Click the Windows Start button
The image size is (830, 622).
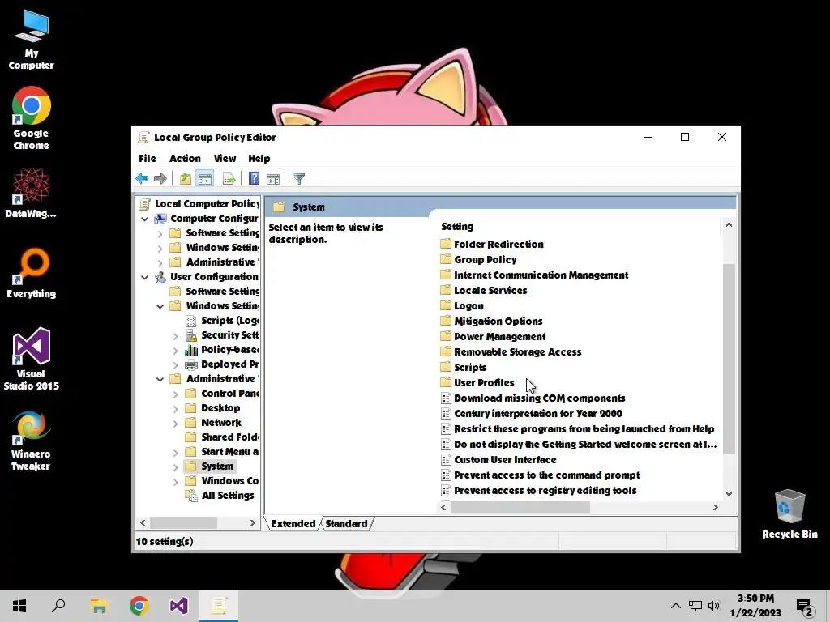[x=19, y=606]
